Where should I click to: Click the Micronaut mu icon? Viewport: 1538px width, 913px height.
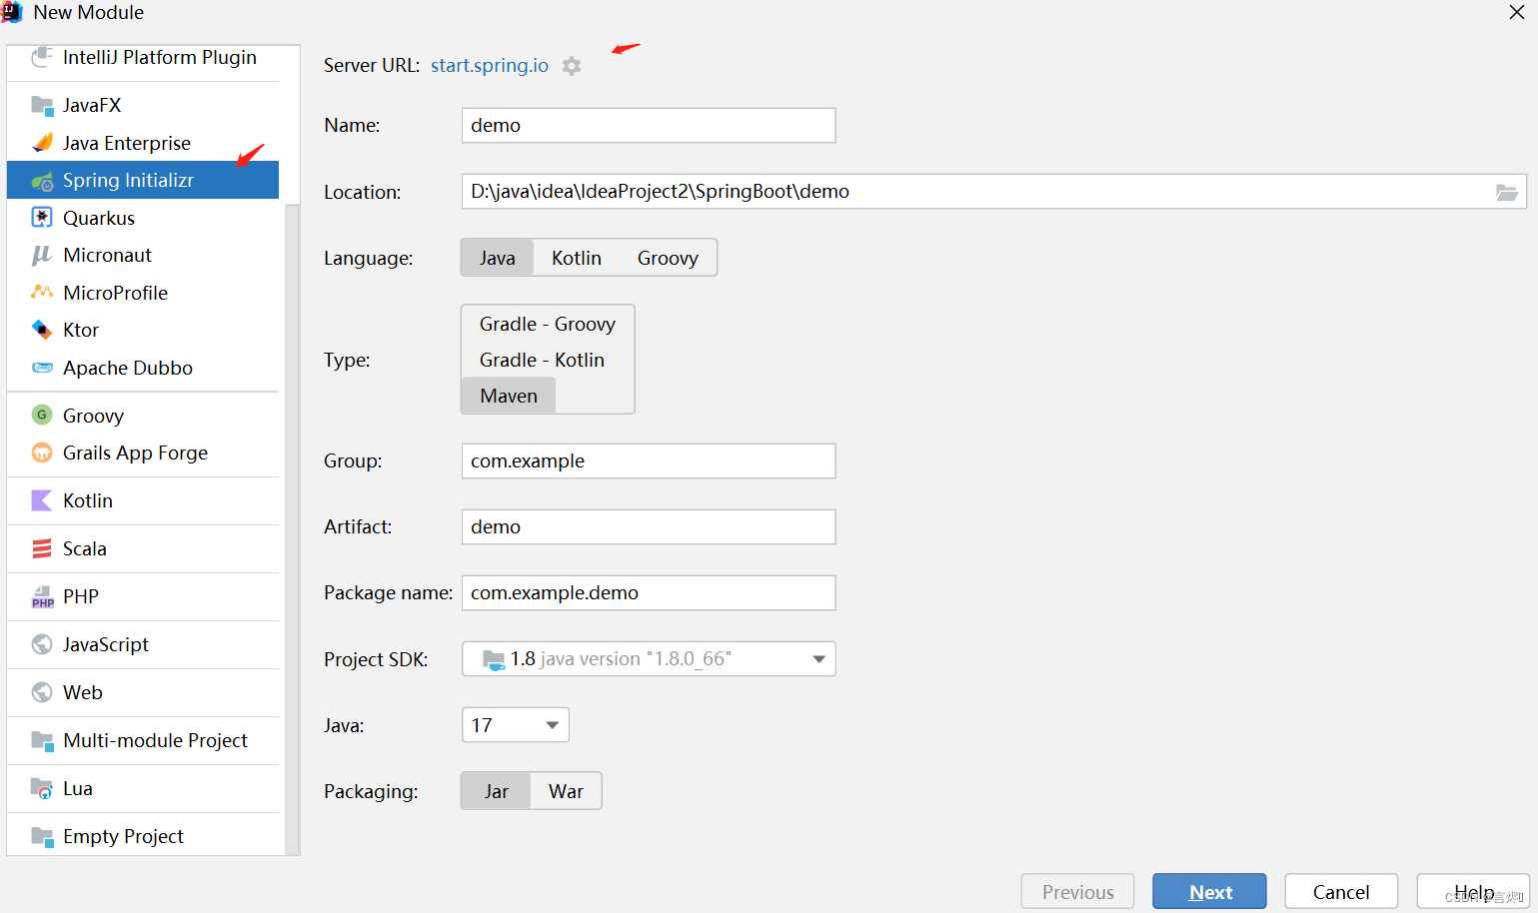pos(42,256)
